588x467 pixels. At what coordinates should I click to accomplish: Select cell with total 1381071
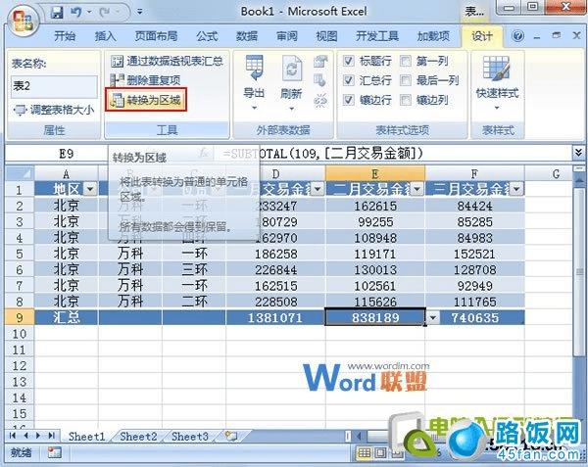click(275, 317)
